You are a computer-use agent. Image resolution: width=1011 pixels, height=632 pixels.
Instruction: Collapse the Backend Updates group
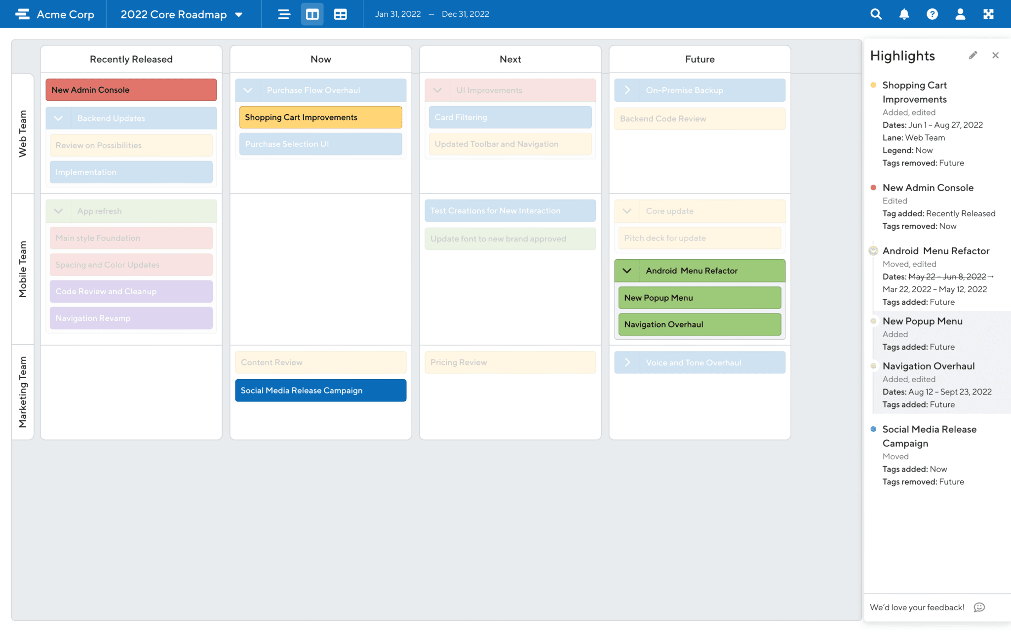tap(58, 118)
